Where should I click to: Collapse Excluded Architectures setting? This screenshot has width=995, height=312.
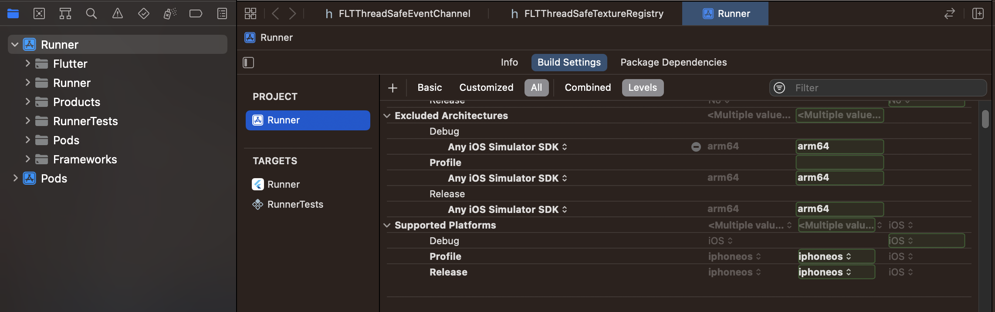[x=387, y=116]
